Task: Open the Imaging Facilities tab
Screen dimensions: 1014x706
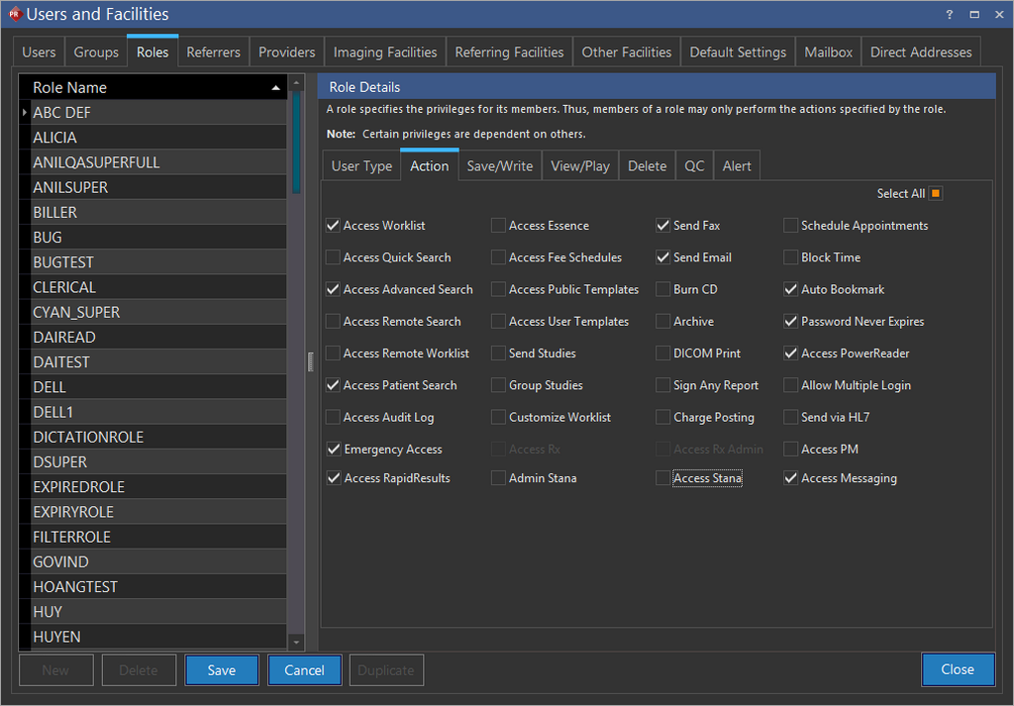Action: (385, 52)
